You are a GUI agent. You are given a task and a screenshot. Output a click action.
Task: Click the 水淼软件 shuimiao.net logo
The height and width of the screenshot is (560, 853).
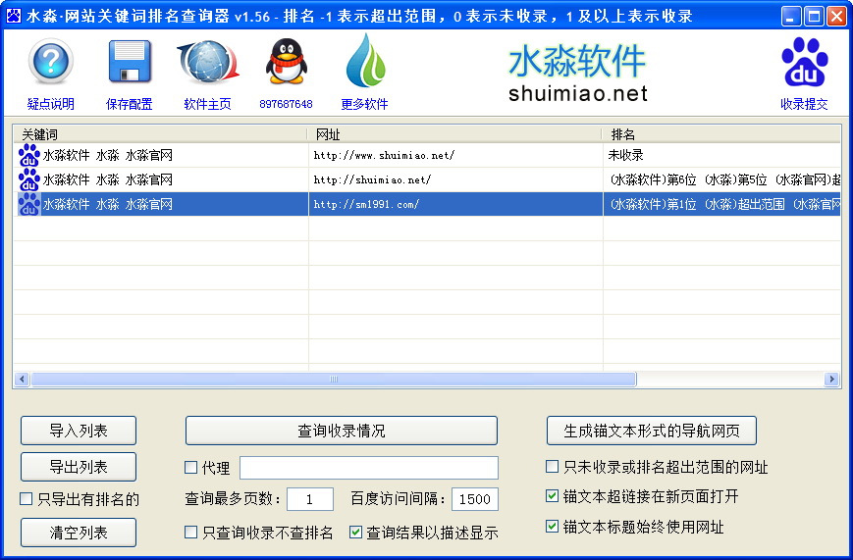578,73
